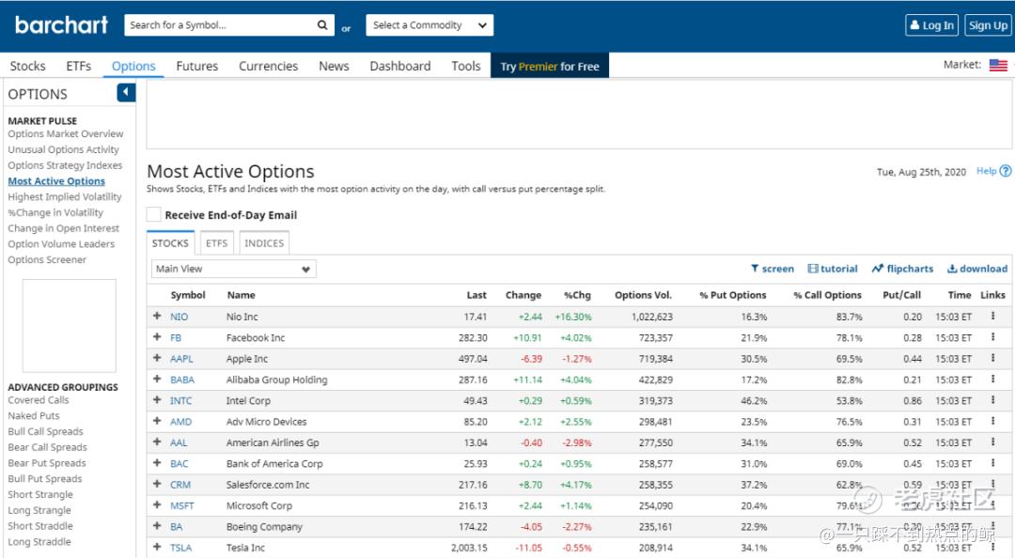Sort by %Chg column header
This screenshot has height=558, width=1015.
pyautogui.click(x=577, y=295)
